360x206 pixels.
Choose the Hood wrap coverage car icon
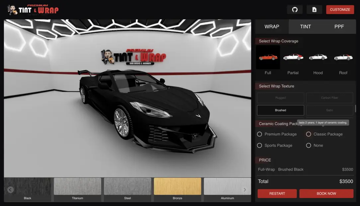(318, 57)
